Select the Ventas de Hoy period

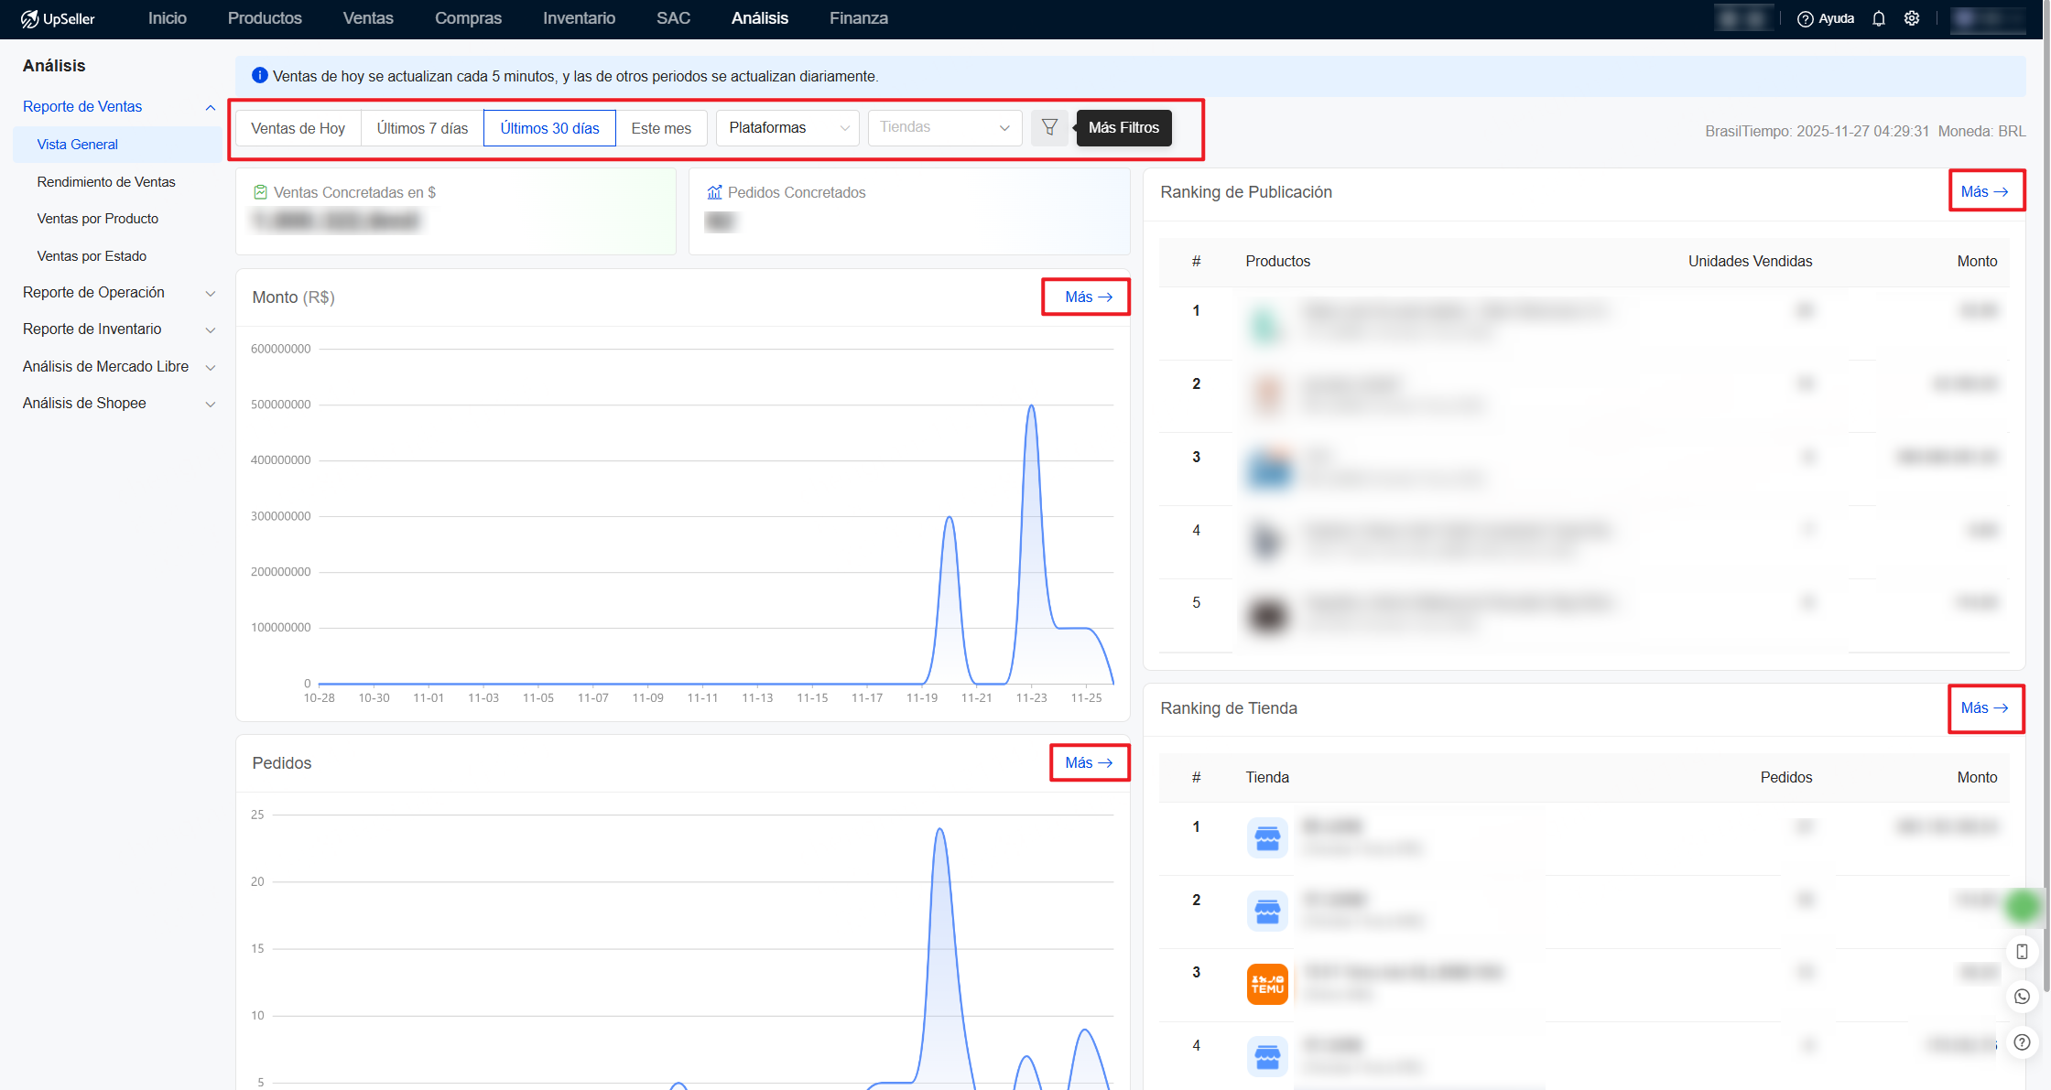tap(298, 128)
